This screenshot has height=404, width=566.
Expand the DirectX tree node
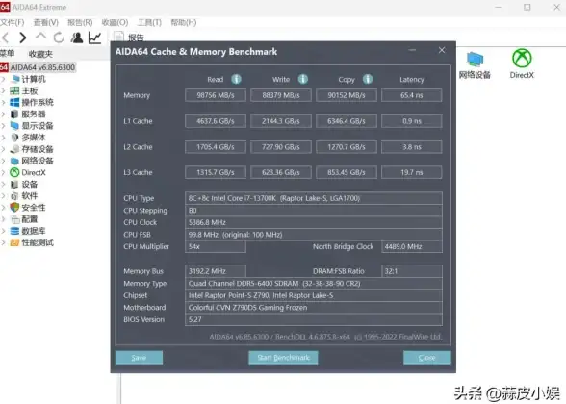(3, 172)
